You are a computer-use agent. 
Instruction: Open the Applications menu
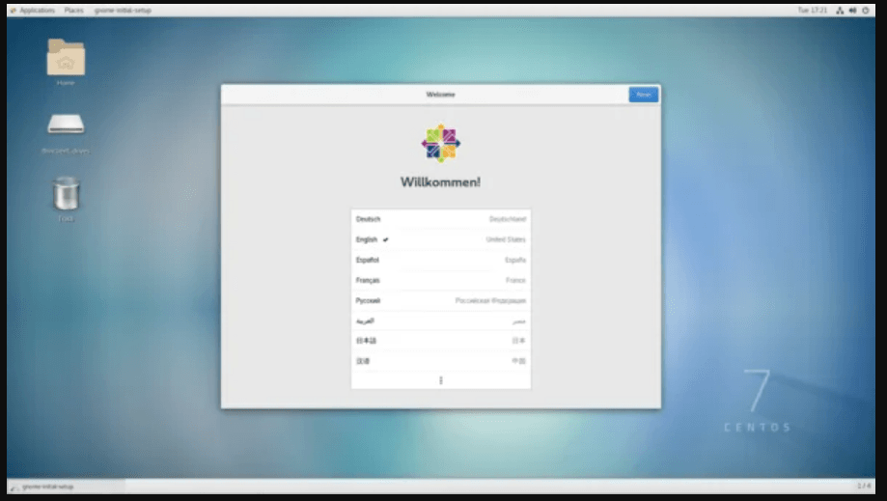pyautogui.click(x=37, y=11)
